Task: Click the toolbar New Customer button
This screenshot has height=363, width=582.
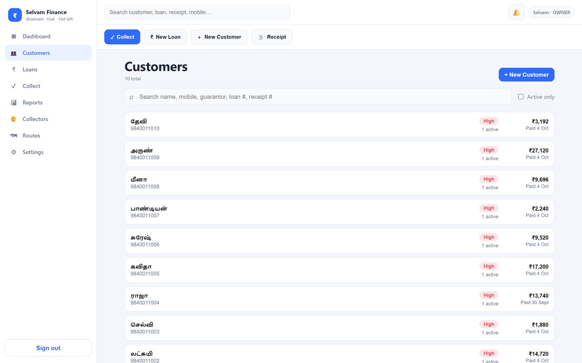Action: click(x=219, y=37)
